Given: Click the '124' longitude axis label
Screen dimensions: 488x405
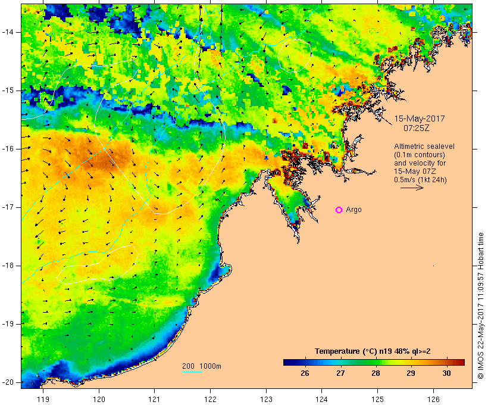Looking at the screenshot, I should [x=321, y=399].
